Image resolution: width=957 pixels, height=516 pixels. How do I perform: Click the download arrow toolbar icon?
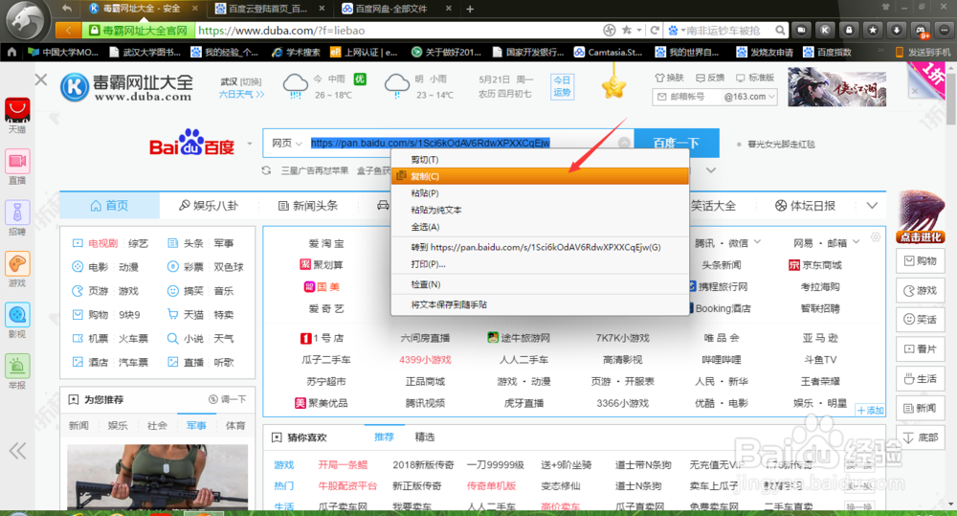click(x=897, y=30)
